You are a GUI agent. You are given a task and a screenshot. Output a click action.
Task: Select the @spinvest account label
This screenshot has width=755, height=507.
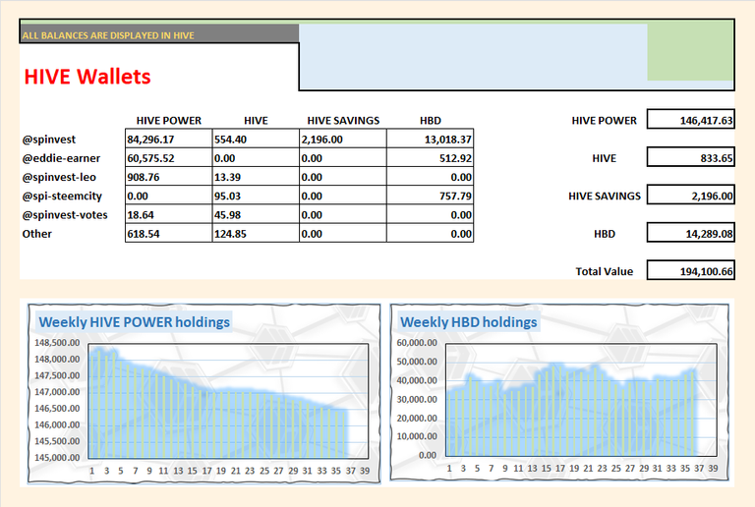[x=48, y=140]
